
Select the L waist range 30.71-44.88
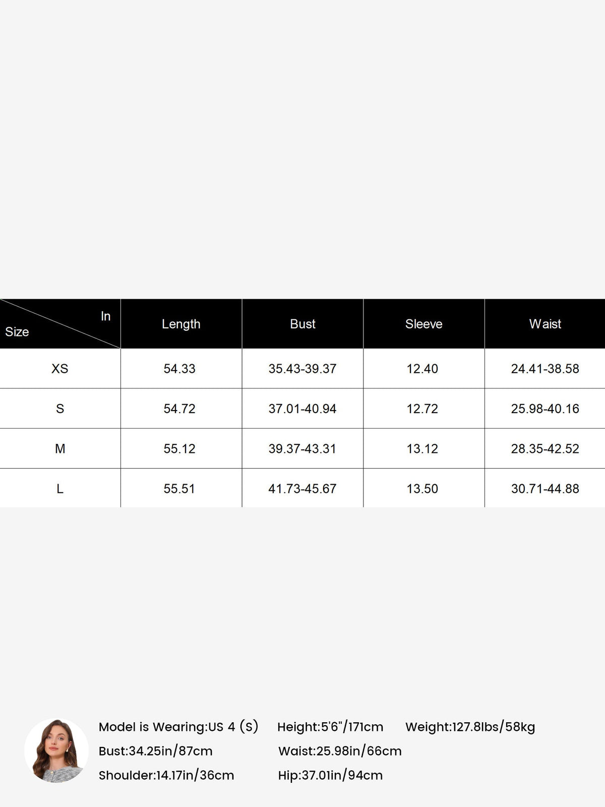coord(545,488)
